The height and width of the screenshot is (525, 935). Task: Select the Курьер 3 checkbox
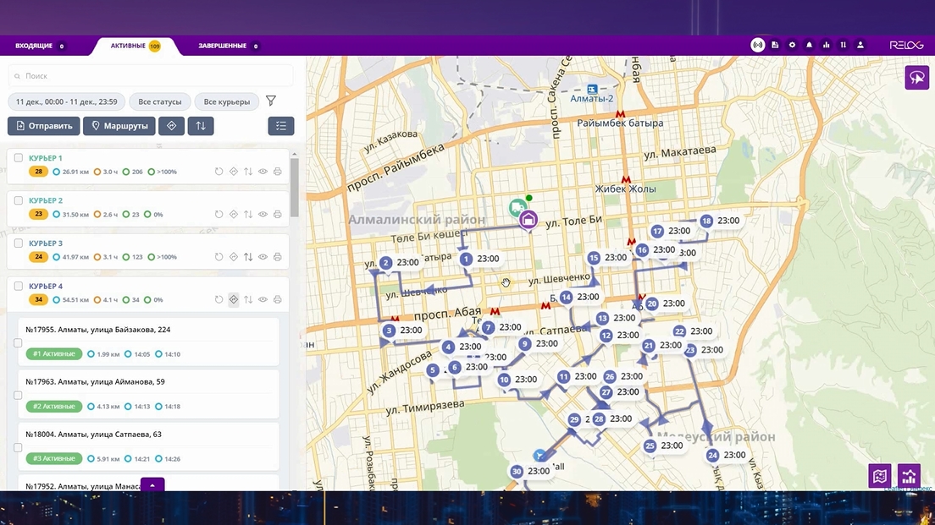click(x=18, y=243)
